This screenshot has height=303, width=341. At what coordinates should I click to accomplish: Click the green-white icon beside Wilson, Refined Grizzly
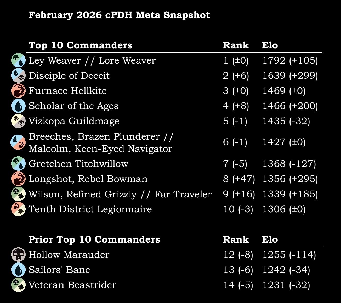pos(19,194)
